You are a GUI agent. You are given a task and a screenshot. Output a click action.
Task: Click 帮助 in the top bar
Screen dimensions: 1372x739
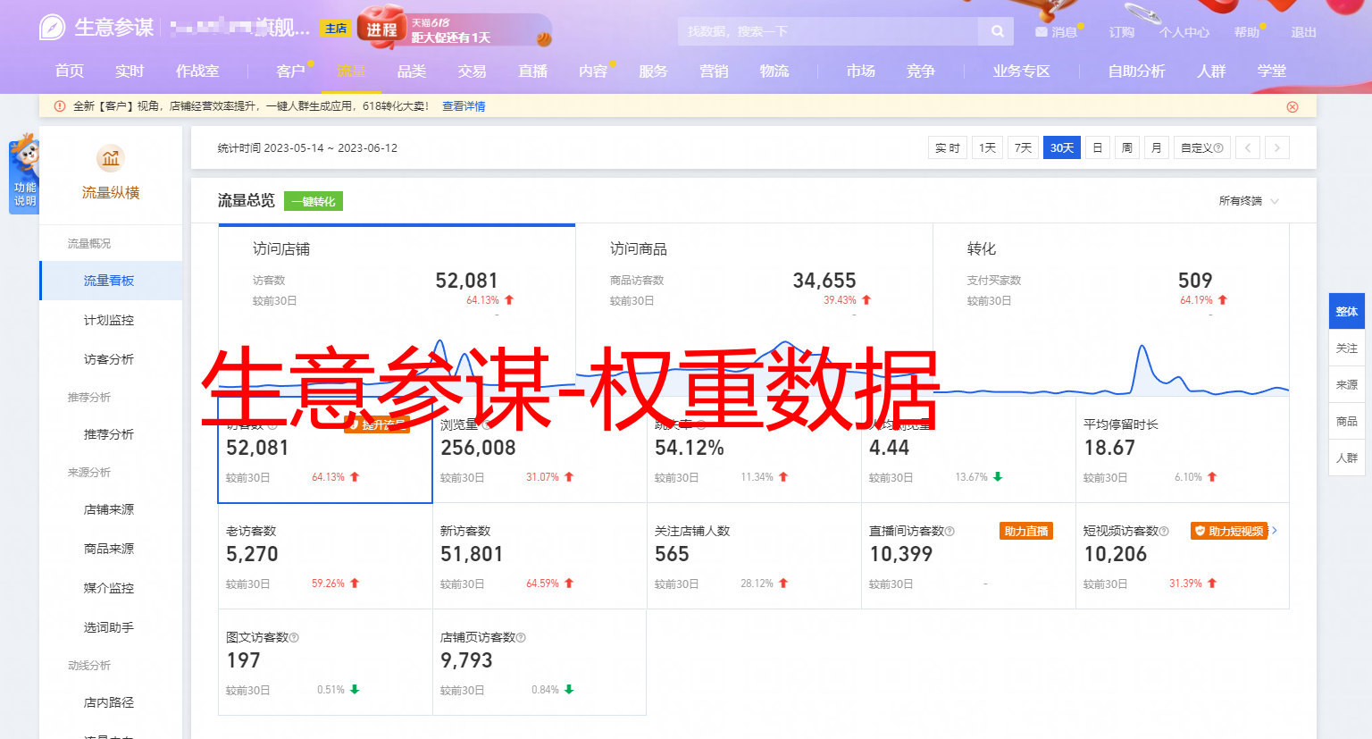[1247, 32]
